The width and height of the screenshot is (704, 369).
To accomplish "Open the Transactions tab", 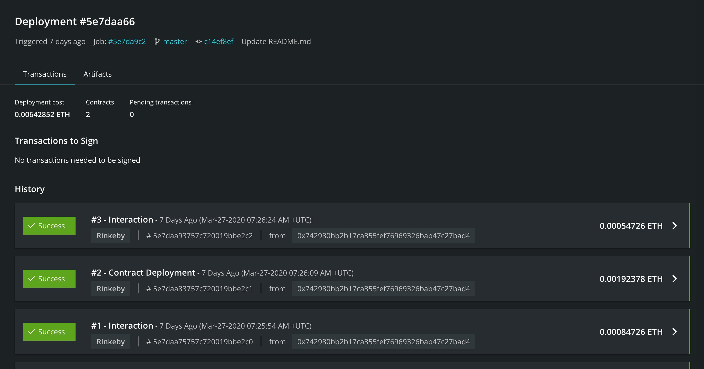I will [45, 74].
